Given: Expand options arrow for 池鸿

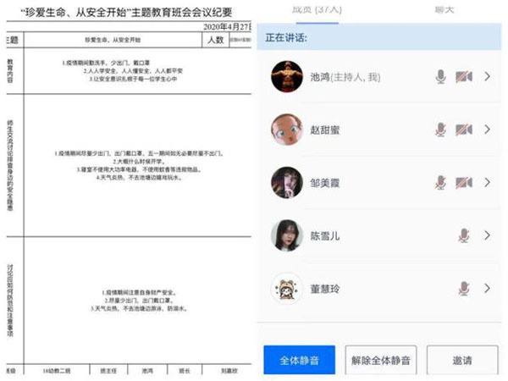Looking at the screenshot, I should [488, 77].
